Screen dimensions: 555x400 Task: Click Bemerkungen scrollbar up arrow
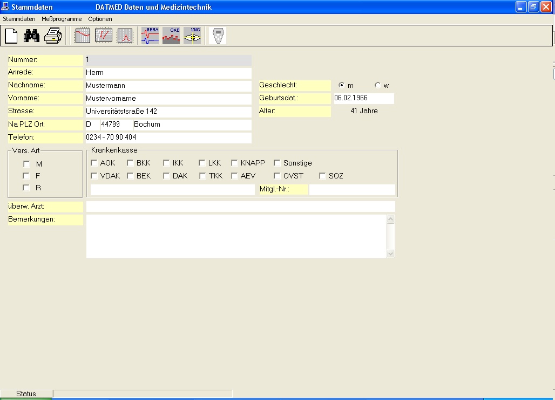390,219
